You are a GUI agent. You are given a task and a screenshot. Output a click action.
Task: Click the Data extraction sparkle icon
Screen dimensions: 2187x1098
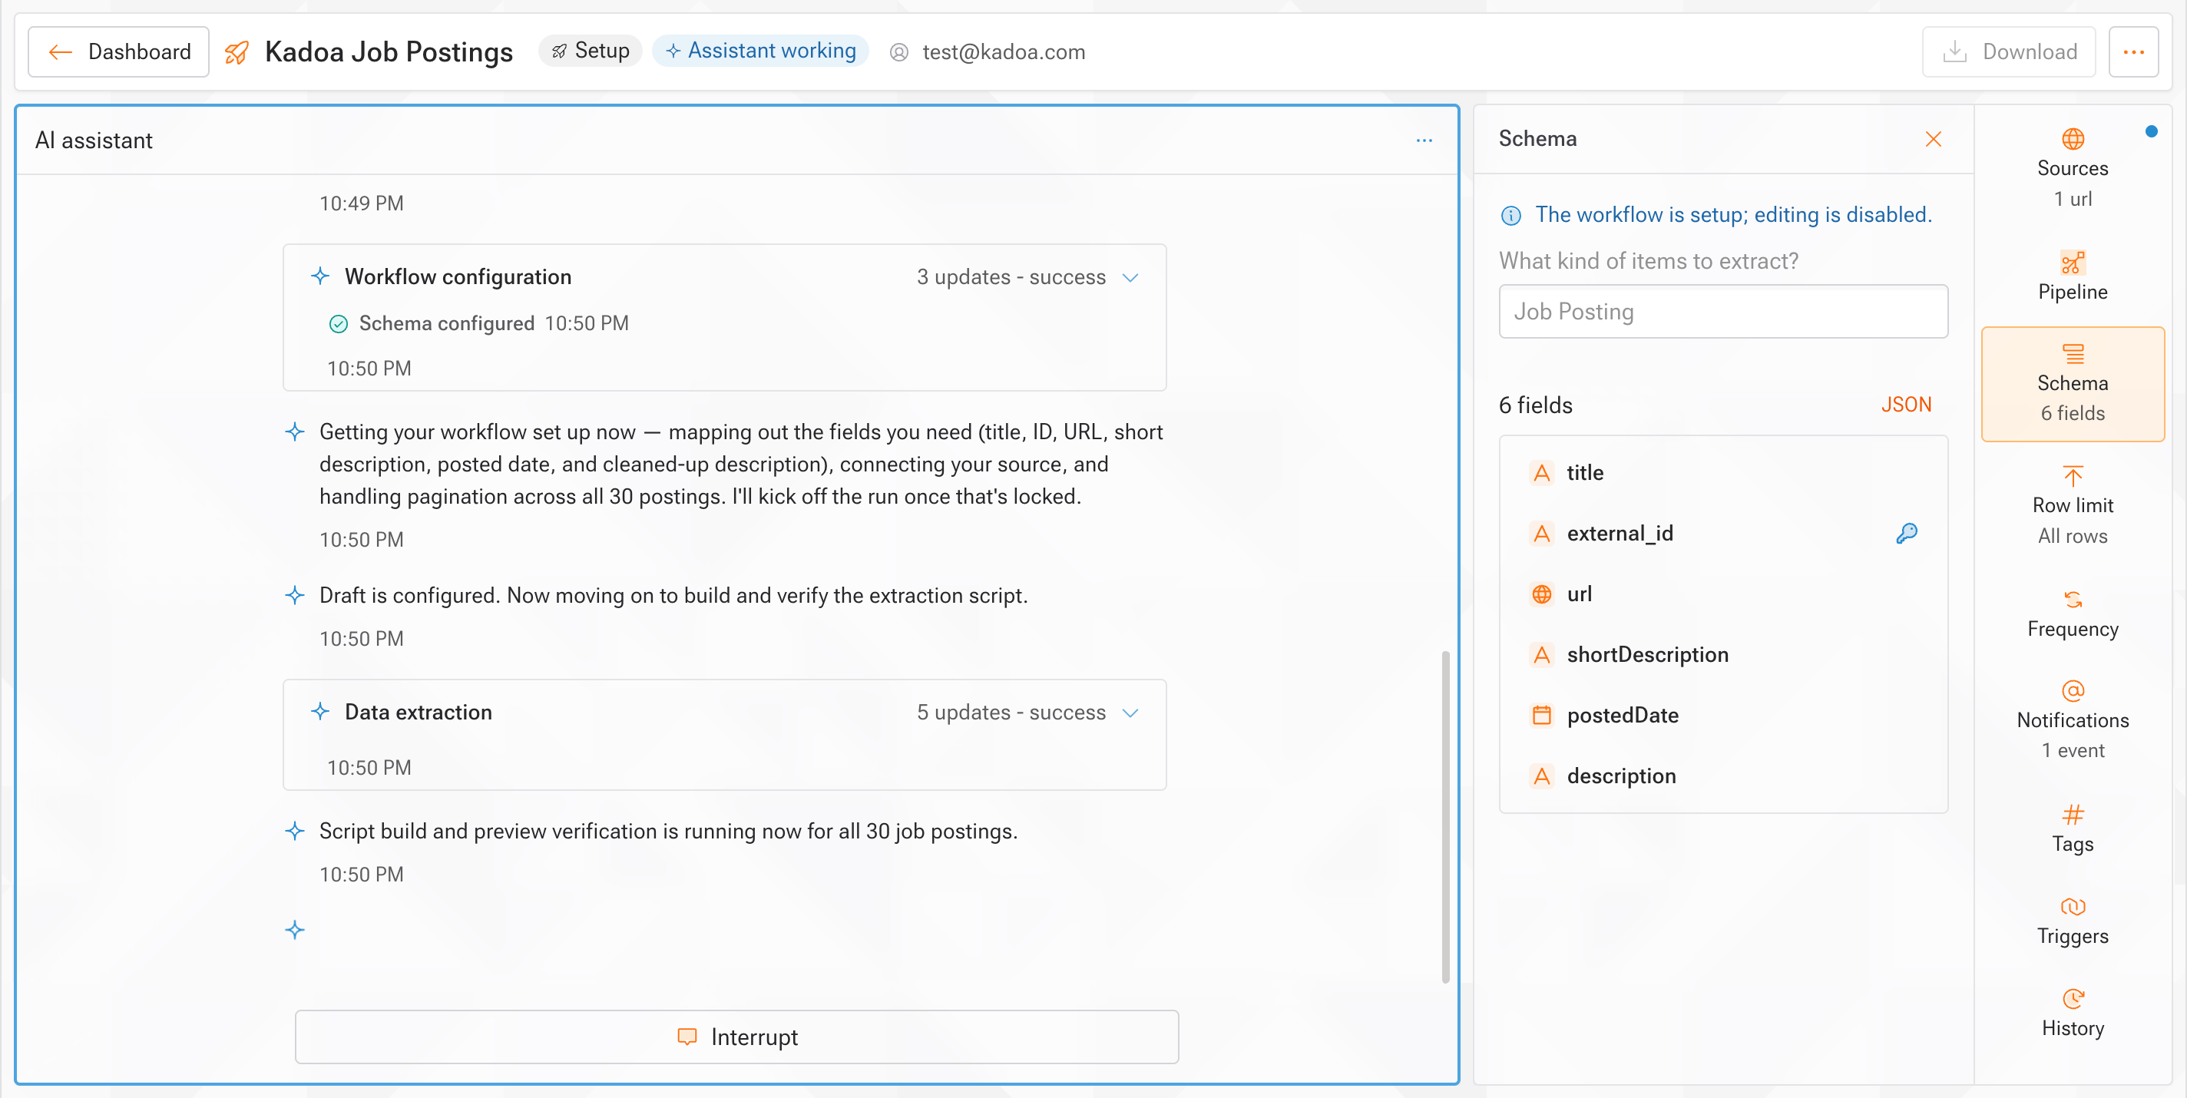point(320,712)
